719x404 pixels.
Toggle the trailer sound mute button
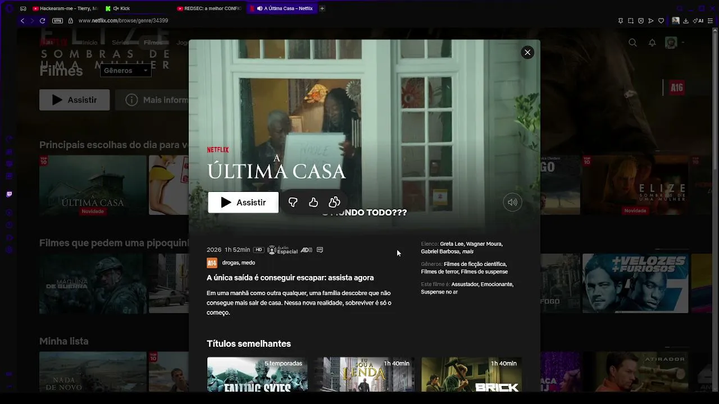pos(512,203)
